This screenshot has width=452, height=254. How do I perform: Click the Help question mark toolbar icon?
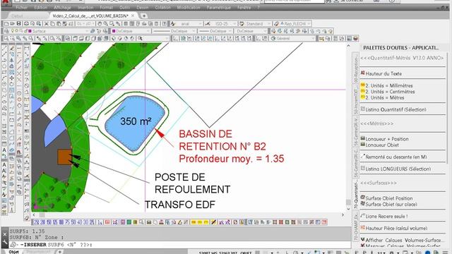(164, 23)
